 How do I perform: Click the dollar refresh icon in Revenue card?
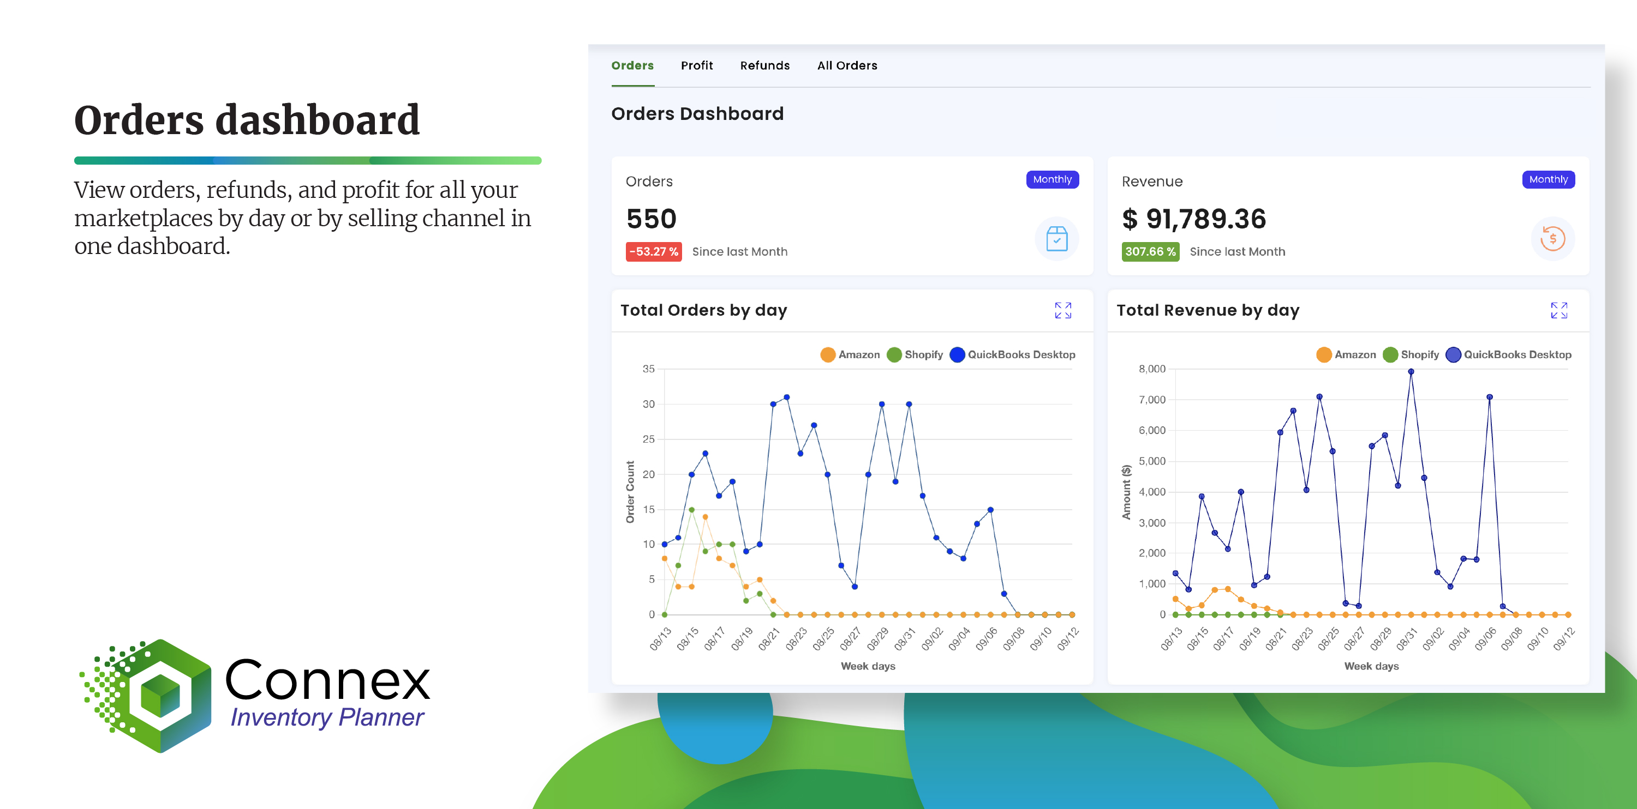point(1552,239)
